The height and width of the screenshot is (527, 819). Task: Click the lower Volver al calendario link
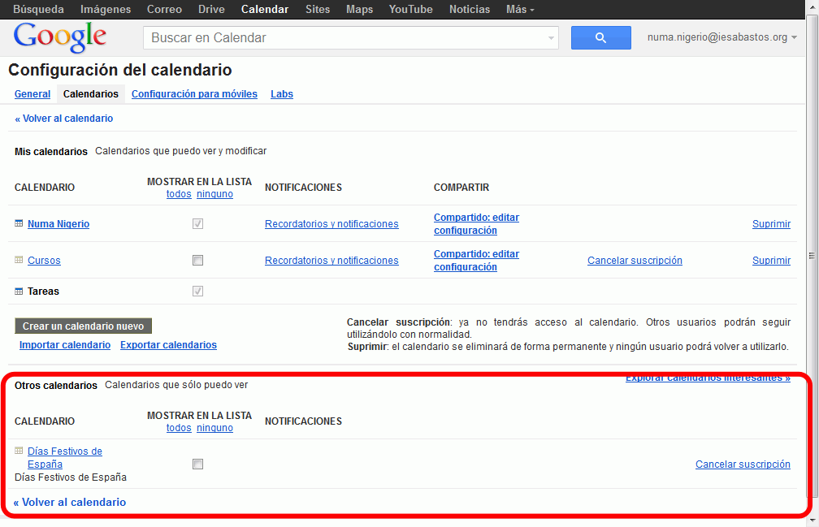pos(70,502)
